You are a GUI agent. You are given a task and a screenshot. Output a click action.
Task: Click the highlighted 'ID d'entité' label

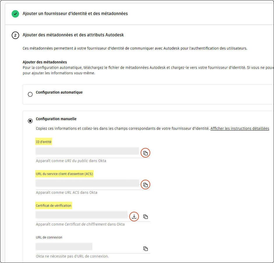tap(44, 142)
